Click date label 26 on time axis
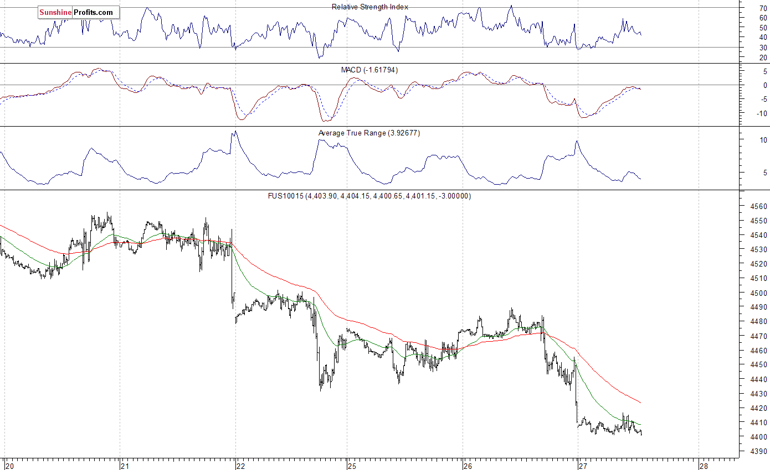The image size is (770, 470). pyautogui.click(x=468, y=466)
